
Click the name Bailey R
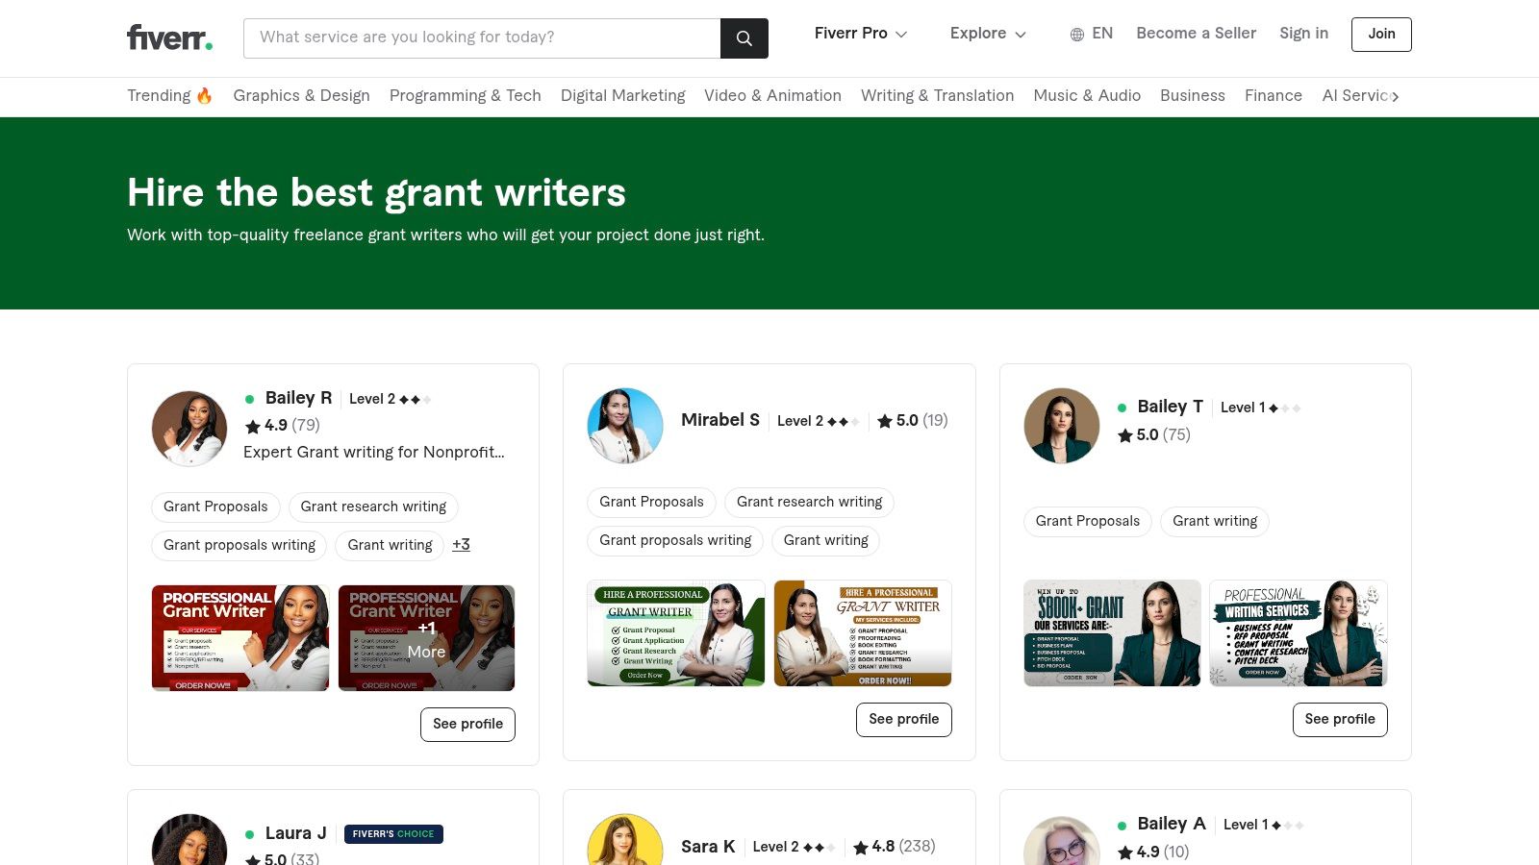[x=298, y=398]
